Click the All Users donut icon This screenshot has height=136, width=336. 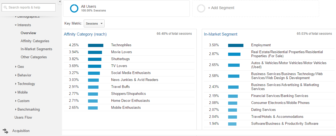(74, 8)
